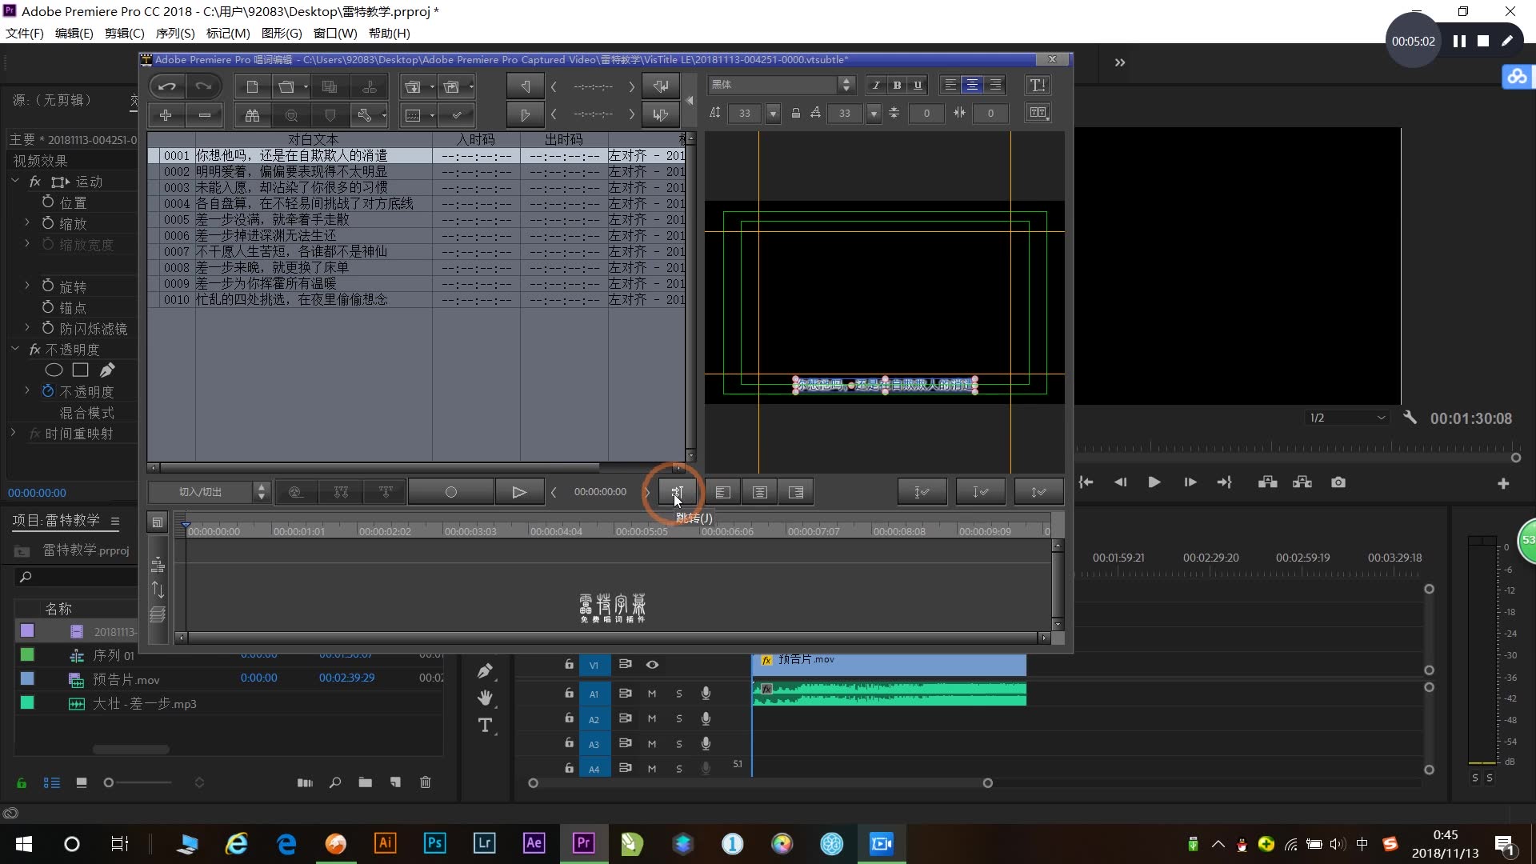
Task: Click the camera export frame icon
Action: click(x=1338, y=482)
